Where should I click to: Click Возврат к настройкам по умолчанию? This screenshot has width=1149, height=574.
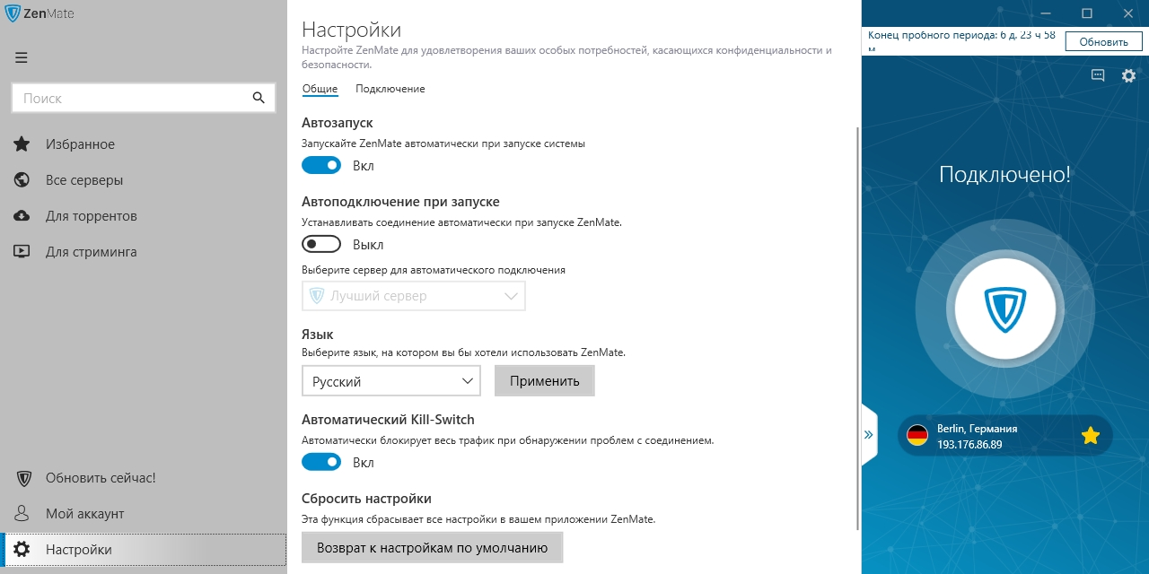pyautogui.click(x=432, y=547)
